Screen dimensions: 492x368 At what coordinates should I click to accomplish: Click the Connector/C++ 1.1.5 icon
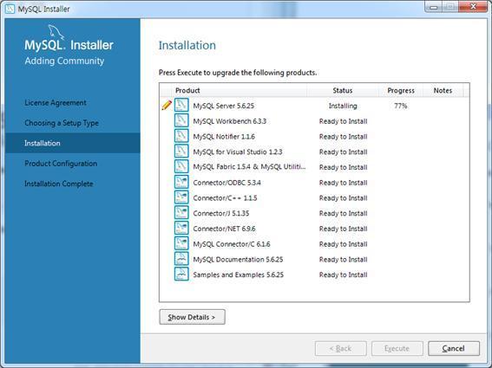tap(181, 197)
